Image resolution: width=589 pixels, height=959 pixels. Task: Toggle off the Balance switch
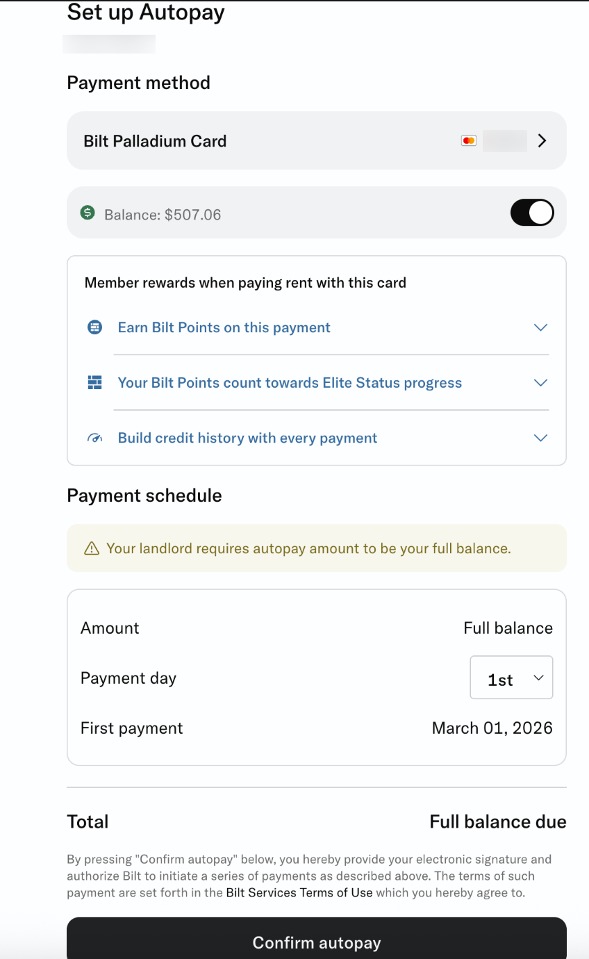[x=532, y=213]
